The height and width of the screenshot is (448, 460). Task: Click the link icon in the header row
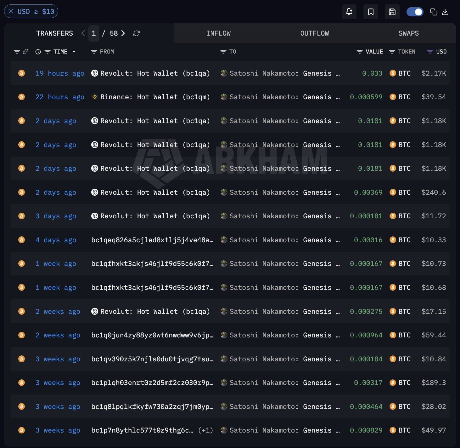point(25,51)
